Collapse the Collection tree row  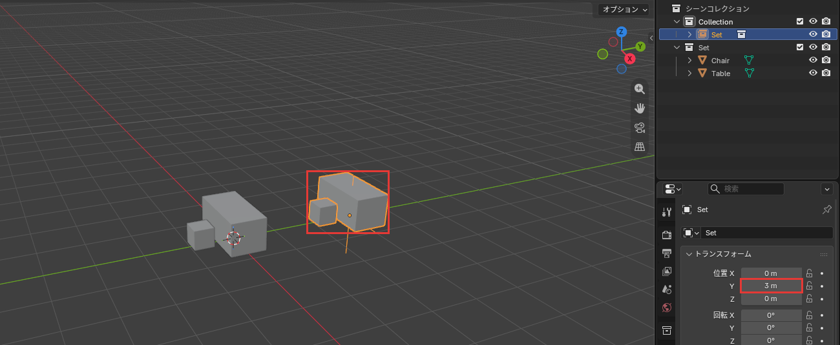pyautogui.click(x=677, y=21)
